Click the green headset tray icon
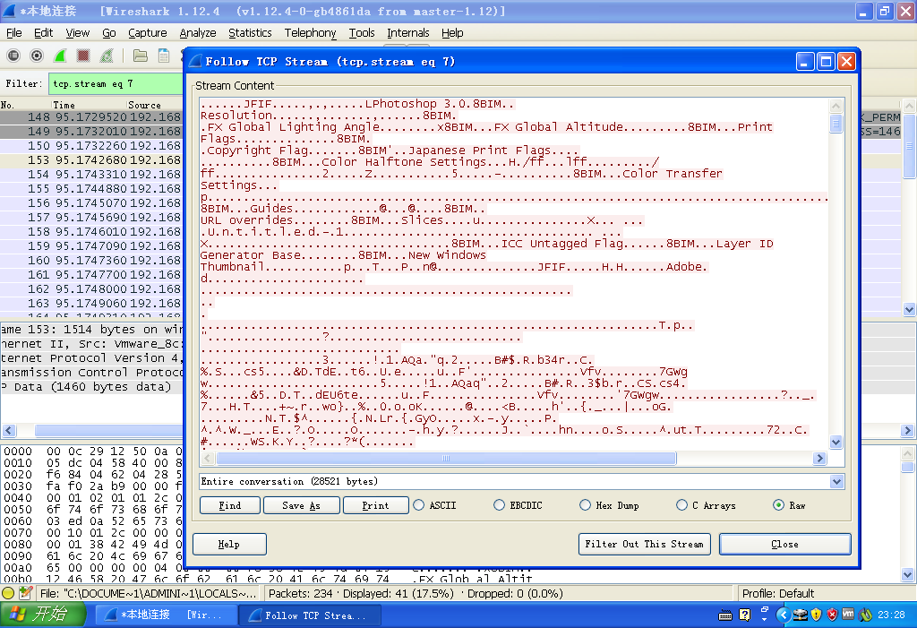The width and height of the screenshot is (917, 628). pyautogui.click(x=866, y=615)
